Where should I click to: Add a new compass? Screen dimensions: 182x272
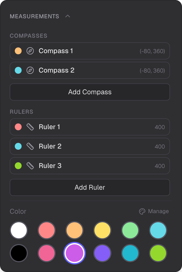90,92
